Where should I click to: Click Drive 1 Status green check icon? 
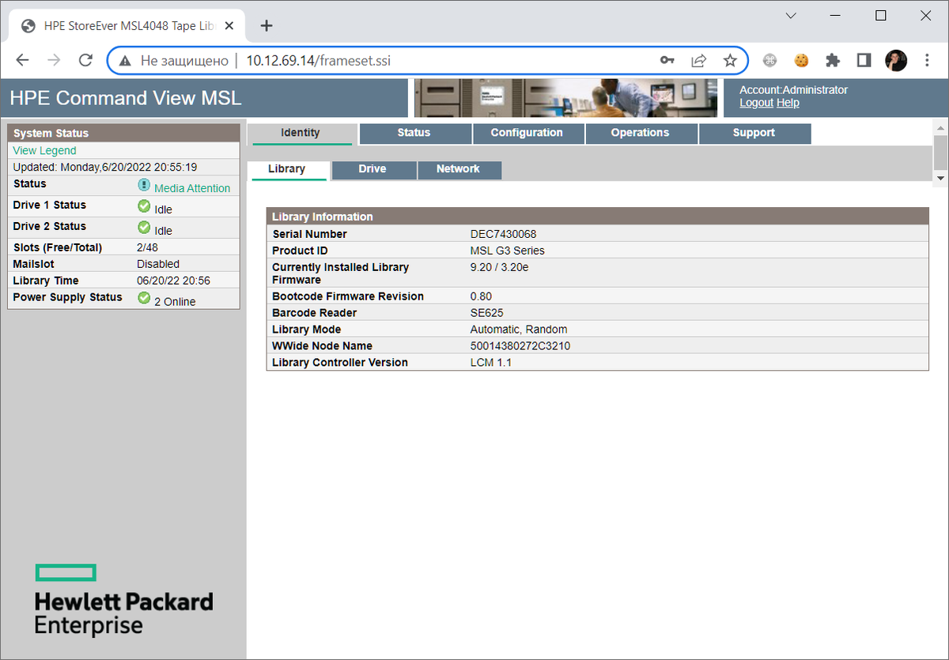pyautogui.click(x=144, y=206)
